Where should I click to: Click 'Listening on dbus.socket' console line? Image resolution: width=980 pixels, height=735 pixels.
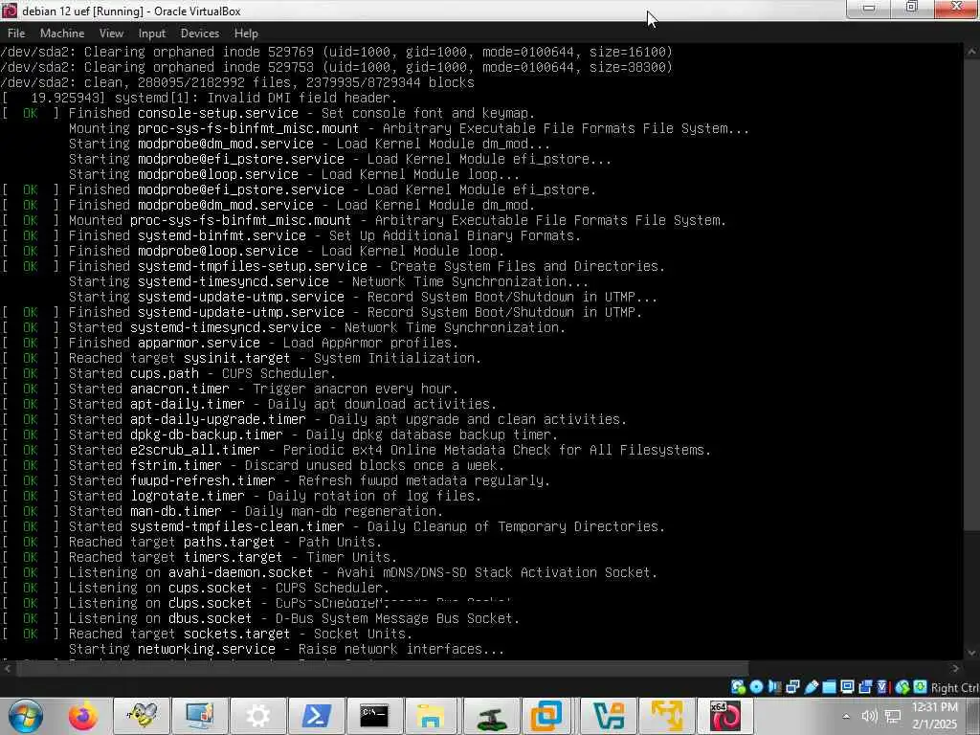[x=260, y=618]
